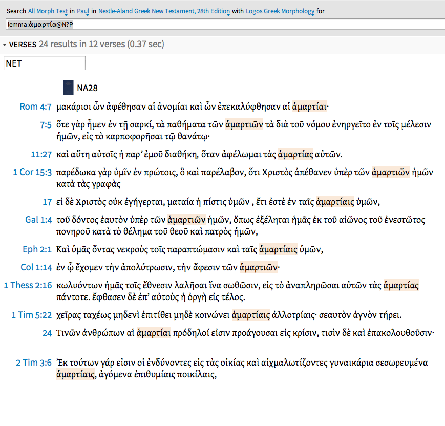Click the word παραπτώμασιν in Eph 2:1
Image resolution: width=445 pixels, height=426 pixels.
click(197, 249)
